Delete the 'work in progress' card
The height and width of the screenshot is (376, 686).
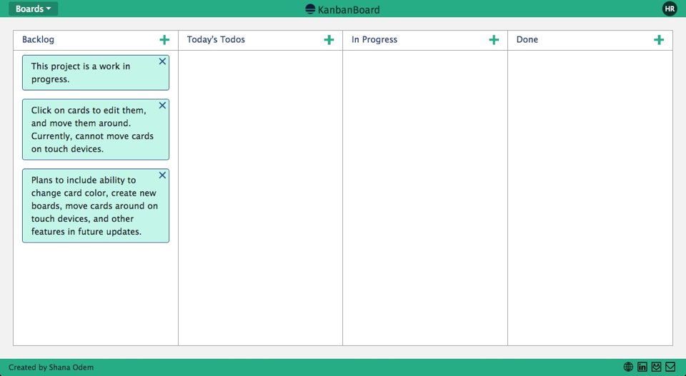click(x=162, y=62)
